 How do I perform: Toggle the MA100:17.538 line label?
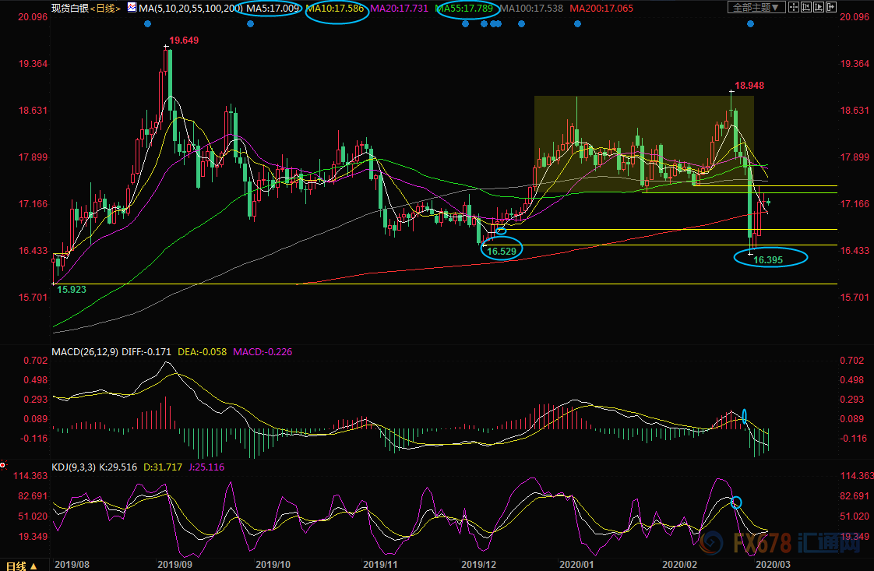coord(534,9)
